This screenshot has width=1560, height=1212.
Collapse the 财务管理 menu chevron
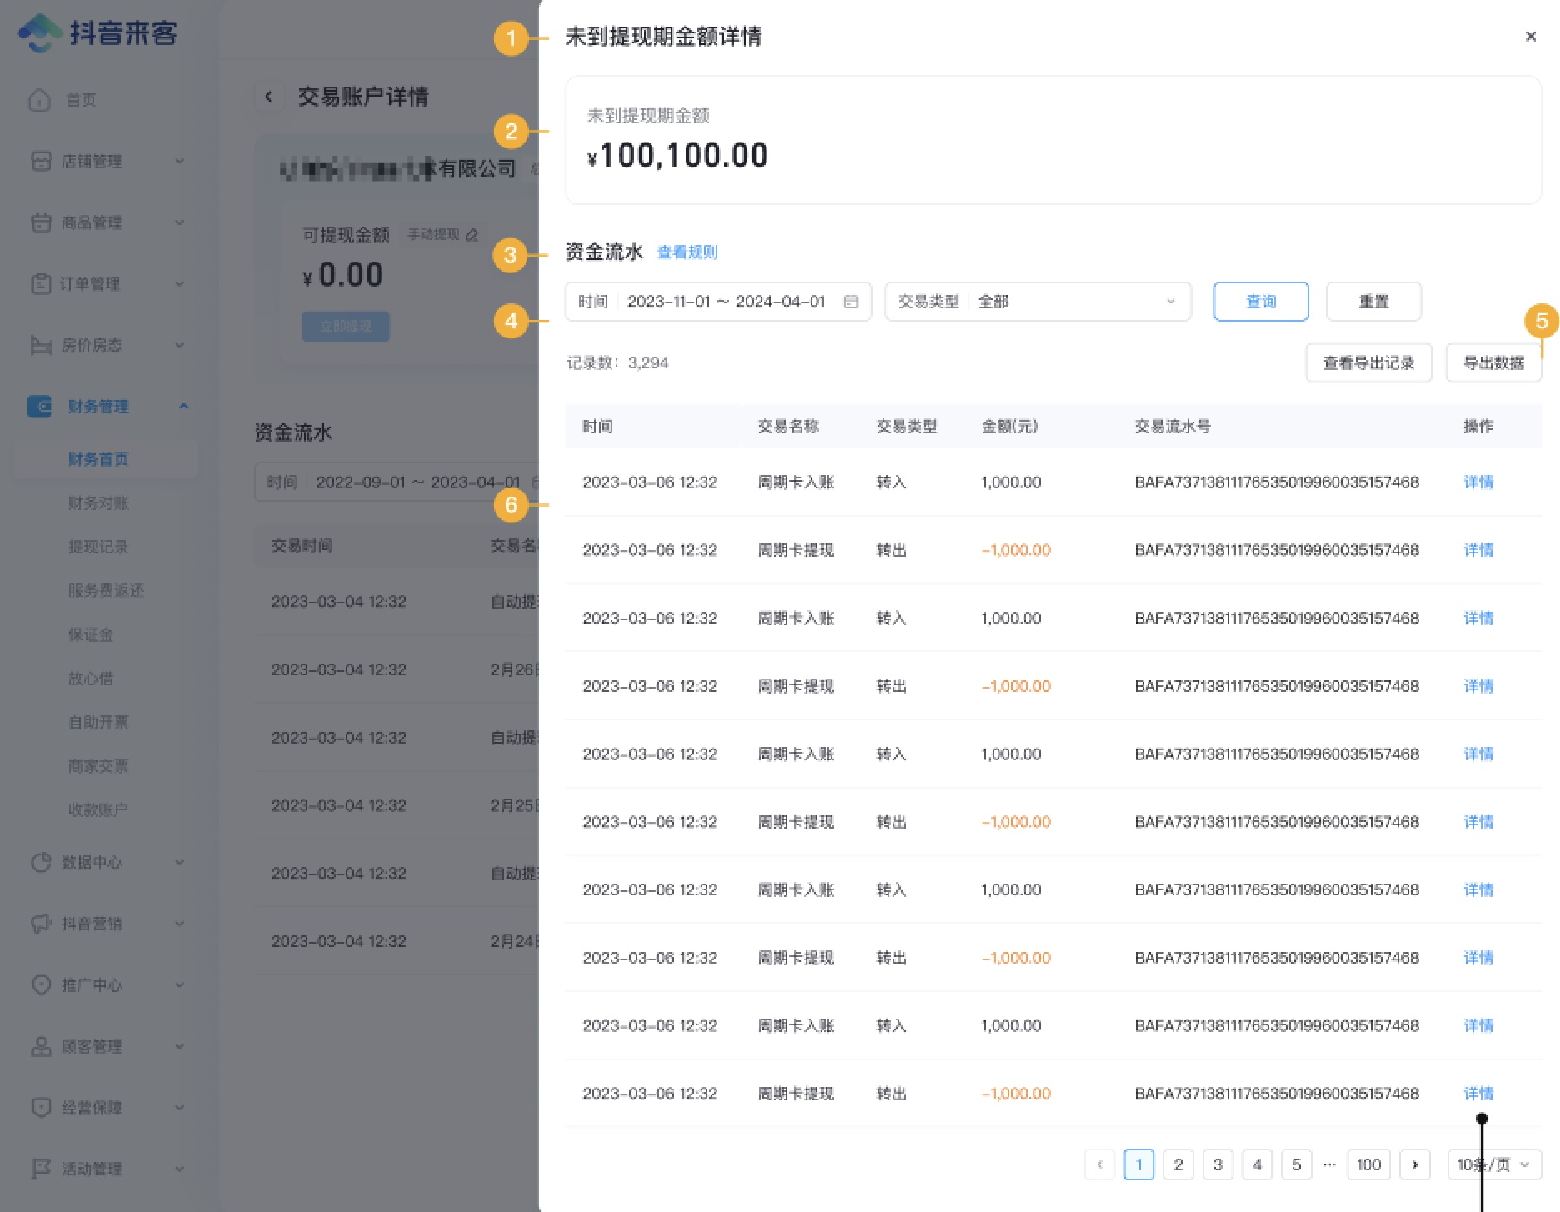click(x=183, y=406)
